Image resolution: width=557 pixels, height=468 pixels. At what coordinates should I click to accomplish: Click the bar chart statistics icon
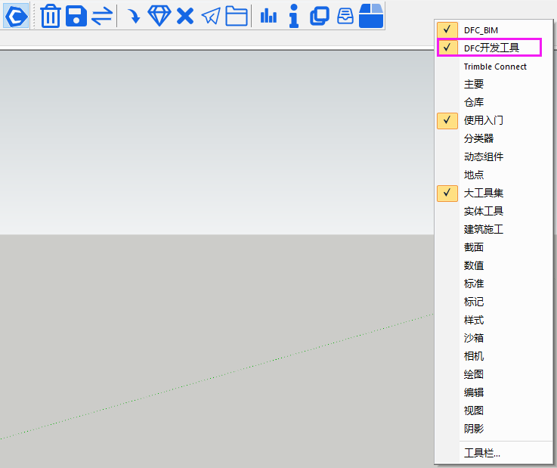268,16
